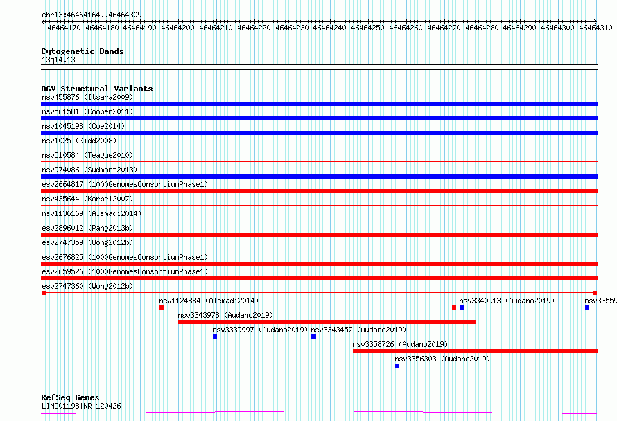Select the nsv1025 (Kidd2008) label
Screen dimensions: 617x421
click(79, 141)
